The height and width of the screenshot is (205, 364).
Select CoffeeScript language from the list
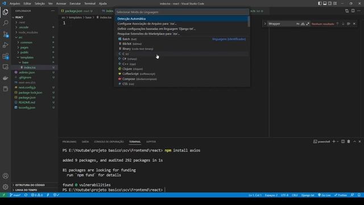coord(181,74)
